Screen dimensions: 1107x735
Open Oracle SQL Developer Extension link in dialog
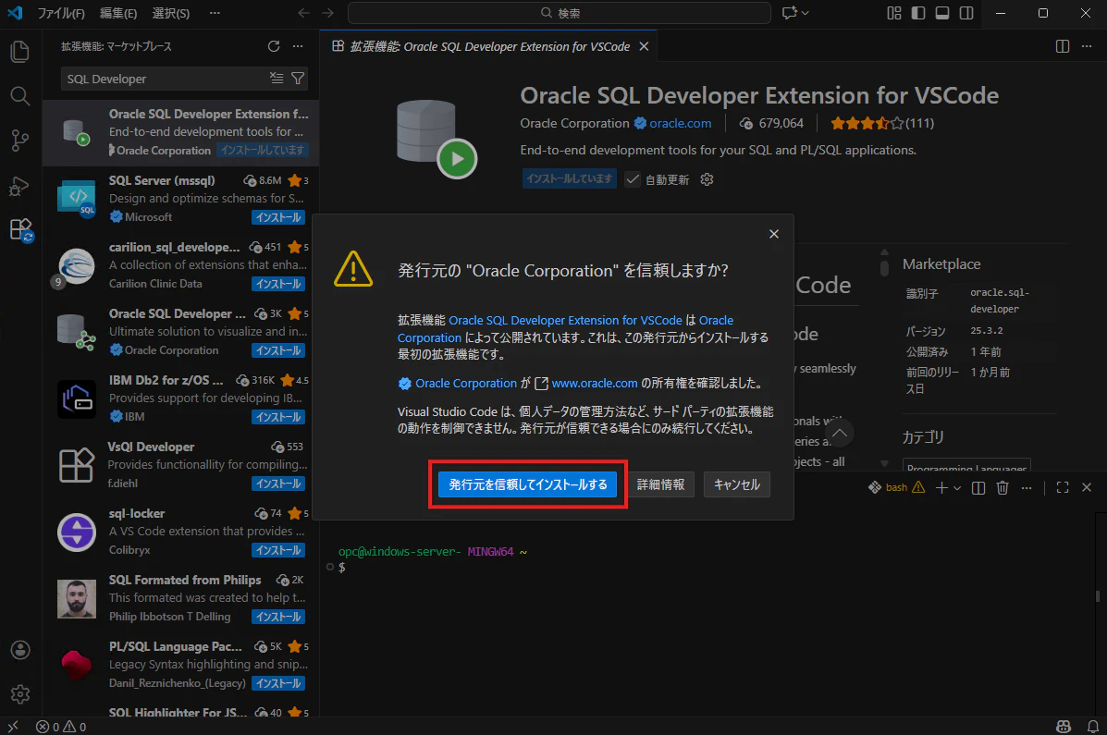coord(565,320)
